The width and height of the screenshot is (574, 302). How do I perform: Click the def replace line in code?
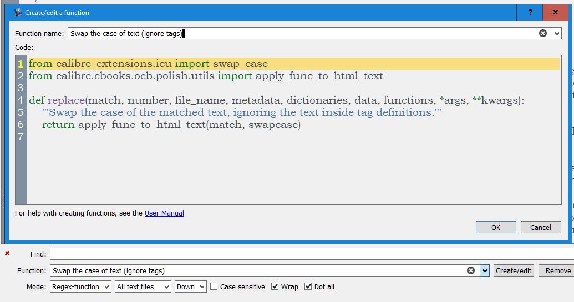[x=276, y=100]
